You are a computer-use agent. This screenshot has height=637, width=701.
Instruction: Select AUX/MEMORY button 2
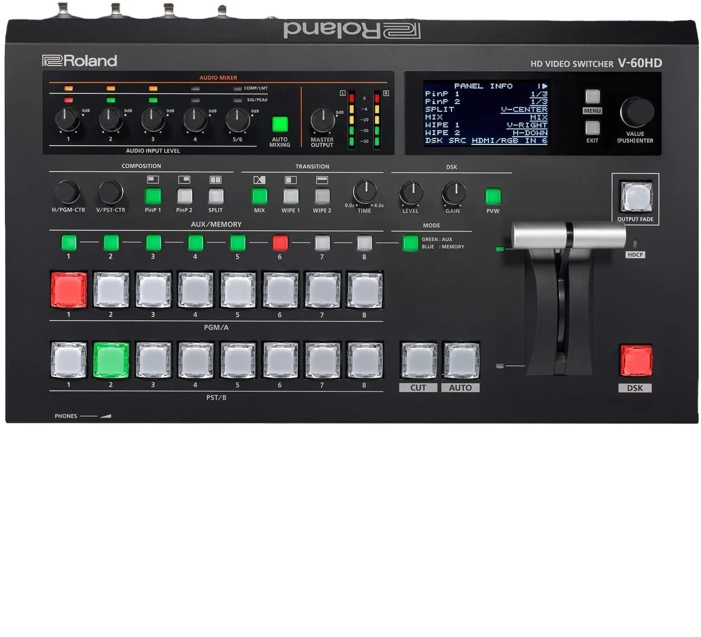[111, 243]
